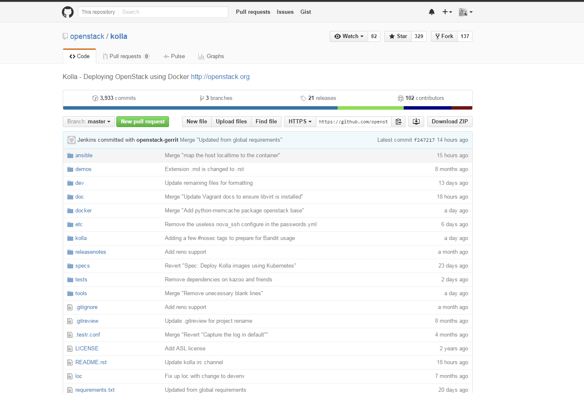This screenshot has height=393, width=584.
Task: Open the 137 forks count
Action: click(465, 36)
